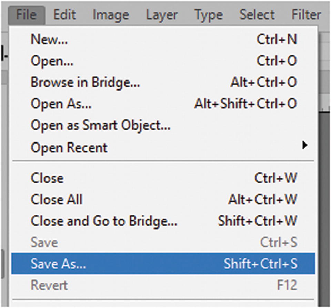331x308 pixels.
Task: Open the Filter menu
Action: 306,15
